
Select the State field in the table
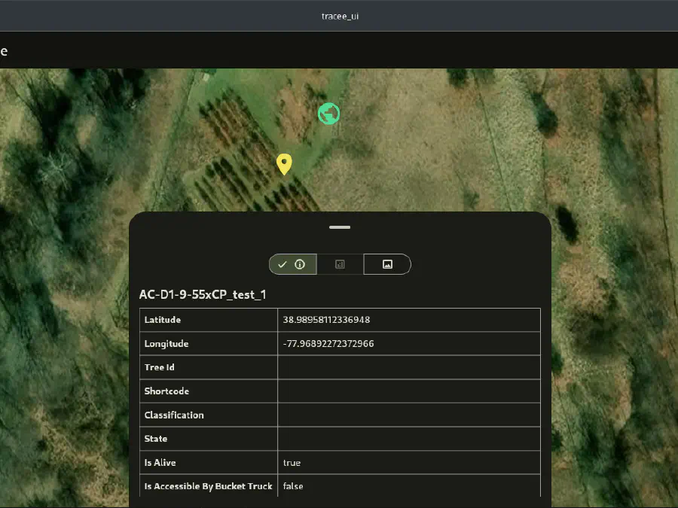pos(407,439)
